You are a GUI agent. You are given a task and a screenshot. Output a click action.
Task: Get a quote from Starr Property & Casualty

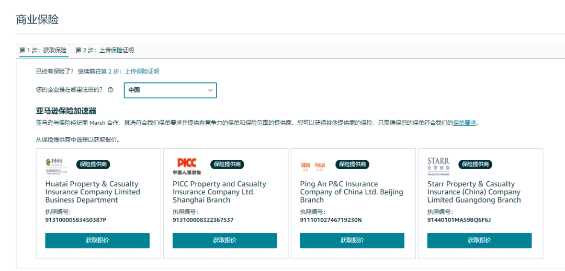479,240
